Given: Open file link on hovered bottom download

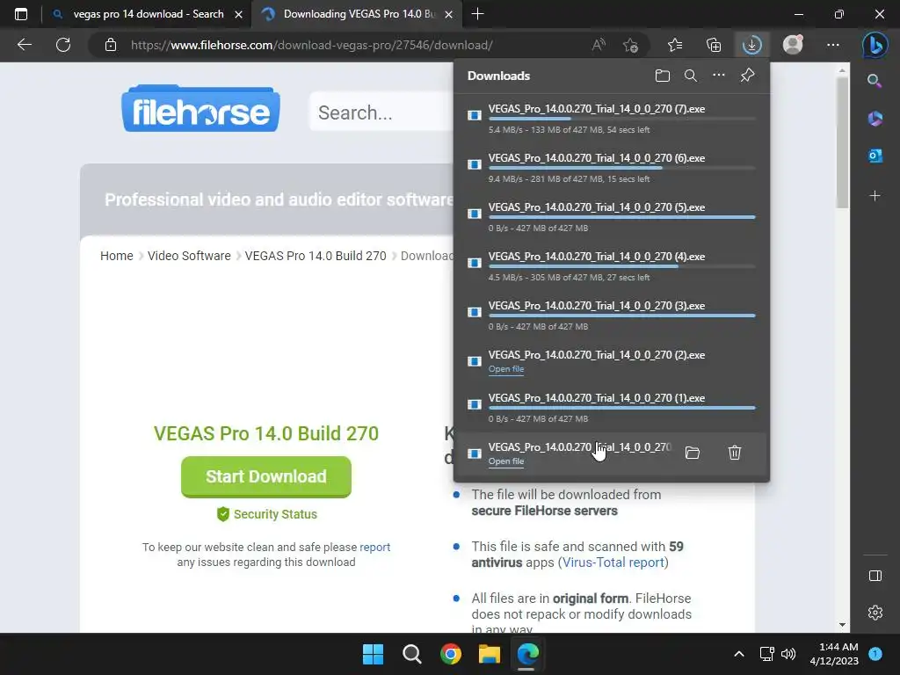Looking at the screenshot, I should (505, 461).
